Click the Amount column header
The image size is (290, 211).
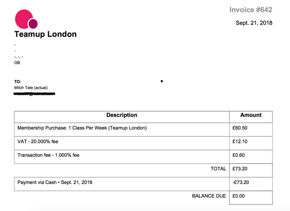(x=251, y=115)
